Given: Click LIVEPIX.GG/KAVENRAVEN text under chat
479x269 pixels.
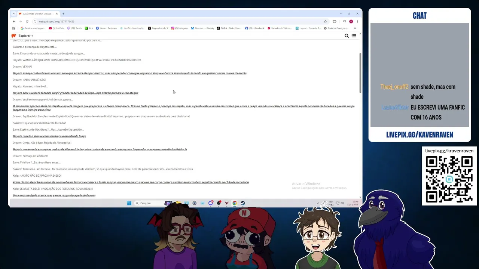Looking at the screenshot, I should (419, 135).
